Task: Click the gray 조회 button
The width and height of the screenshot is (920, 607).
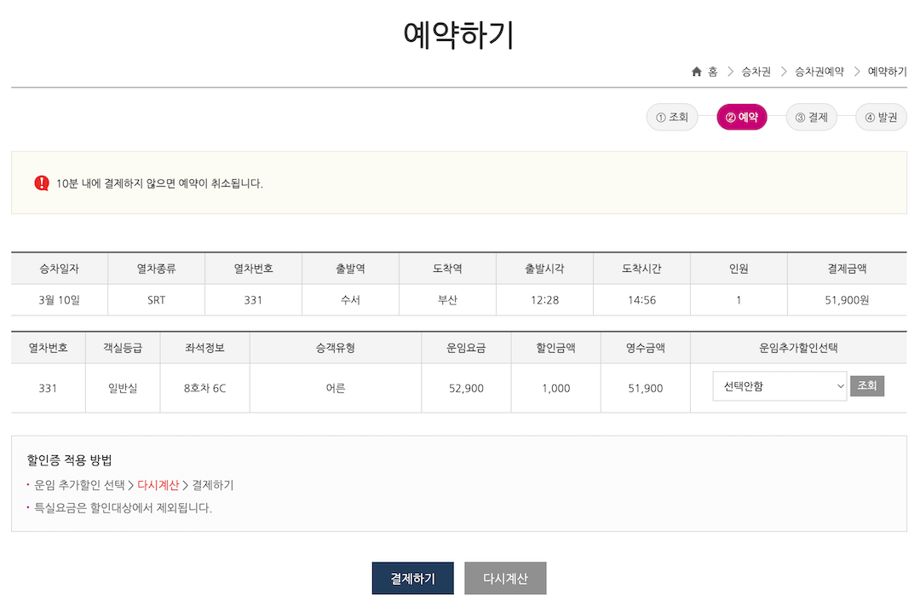Action: pos(867,385)
